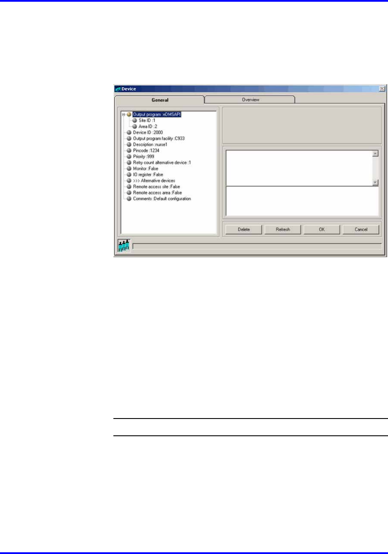Click the scrollbar down arrow in value list
The height and width of the screenshot is (554, 388).
pos(375,182)
